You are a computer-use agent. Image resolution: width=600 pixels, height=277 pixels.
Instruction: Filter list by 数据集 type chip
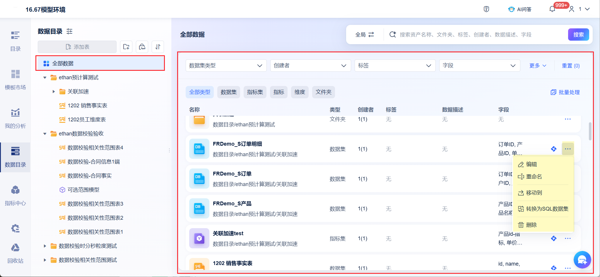coord(229,92)
